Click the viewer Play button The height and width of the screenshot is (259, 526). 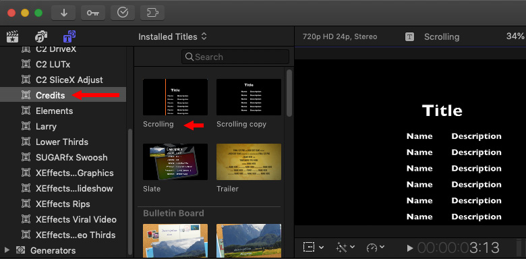tap(409, 248)
